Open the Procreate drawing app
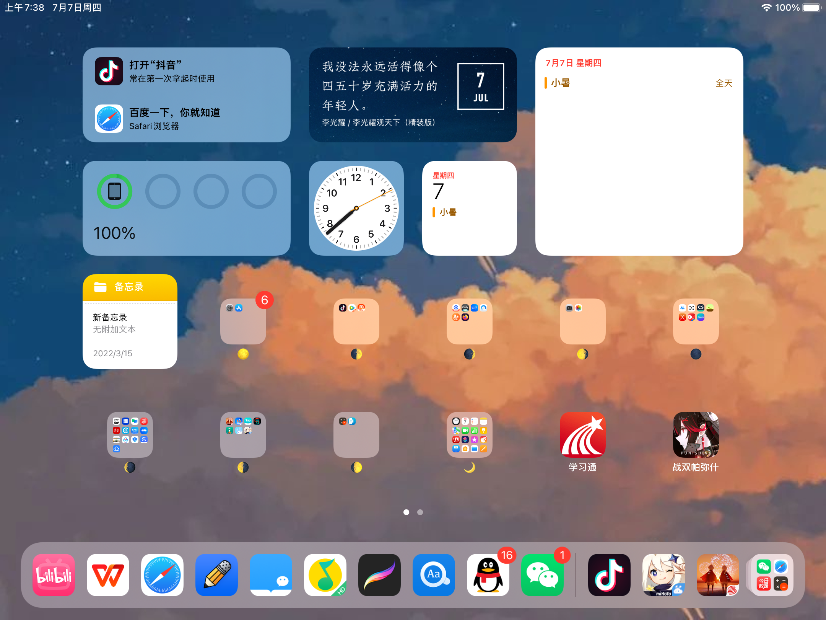This screenshot has height=620, width=826. point(379,575)
